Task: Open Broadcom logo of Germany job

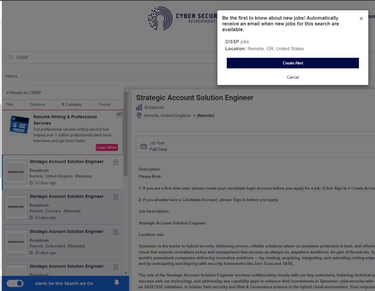Action: pyautogui.click(x=16, y=207)
